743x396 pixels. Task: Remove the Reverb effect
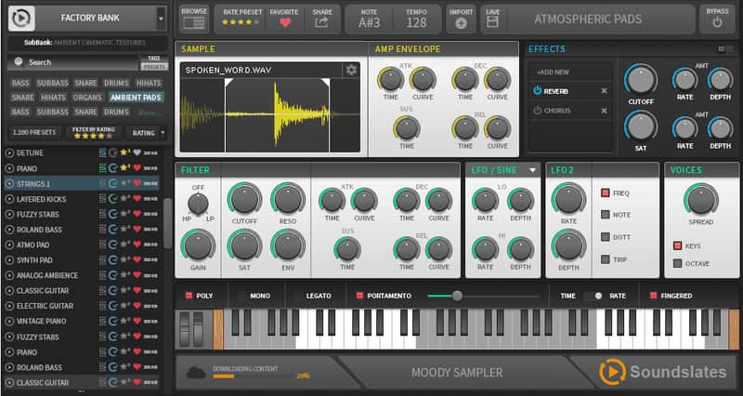(x=605, y=91)
